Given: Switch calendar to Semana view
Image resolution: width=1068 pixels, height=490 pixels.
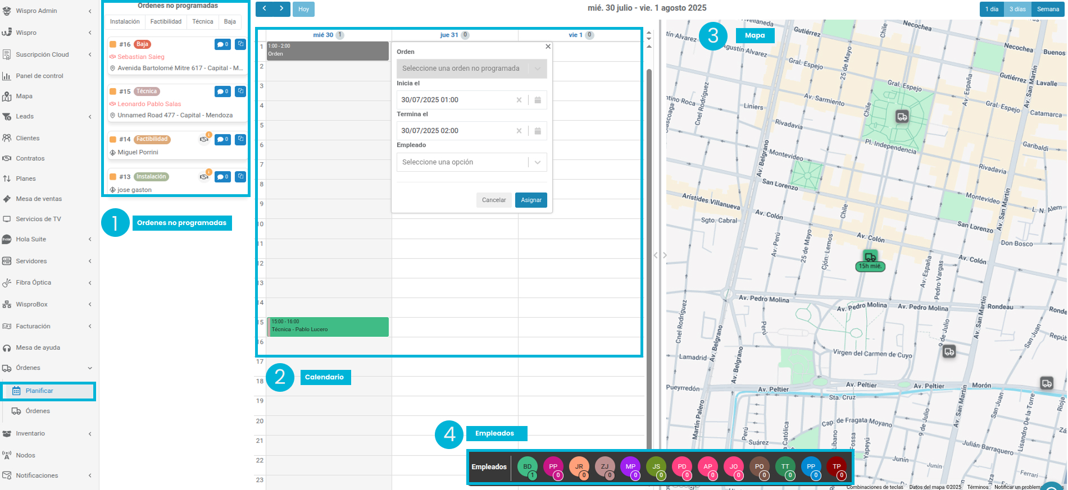Looking at the screenshot, I should 1048,9.
